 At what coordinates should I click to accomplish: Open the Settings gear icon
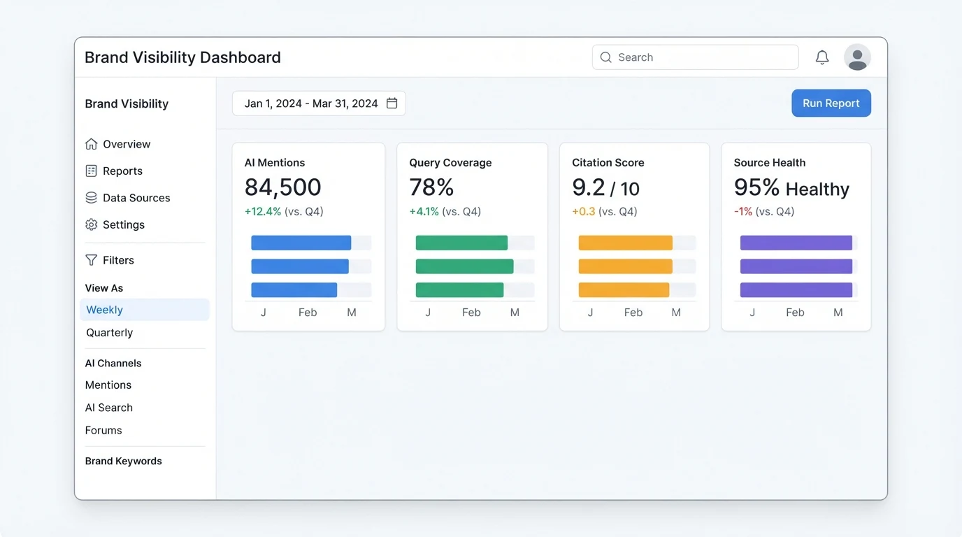coord(91,224)
